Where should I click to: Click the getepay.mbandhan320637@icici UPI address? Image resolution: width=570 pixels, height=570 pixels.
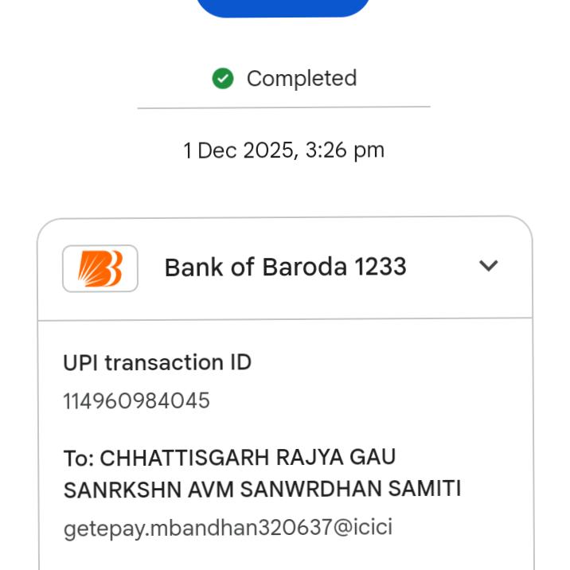pyautogui.click(x=228, y=527)
